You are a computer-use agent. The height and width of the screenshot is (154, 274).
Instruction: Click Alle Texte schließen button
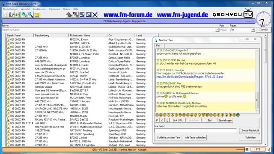(195, 138)
